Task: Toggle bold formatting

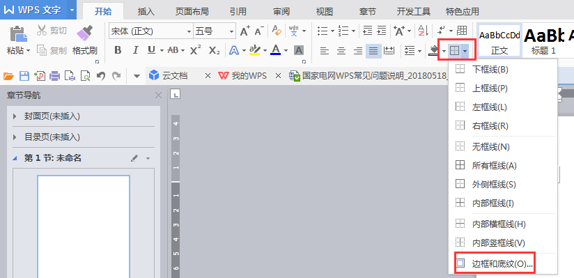Action: pos(118,50)
